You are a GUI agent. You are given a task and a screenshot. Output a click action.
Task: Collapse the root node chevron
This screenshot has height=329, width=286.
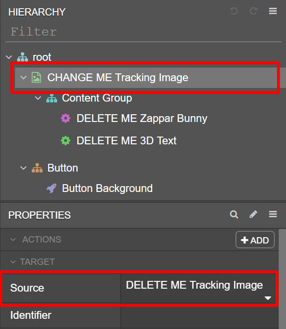point(9,57)
